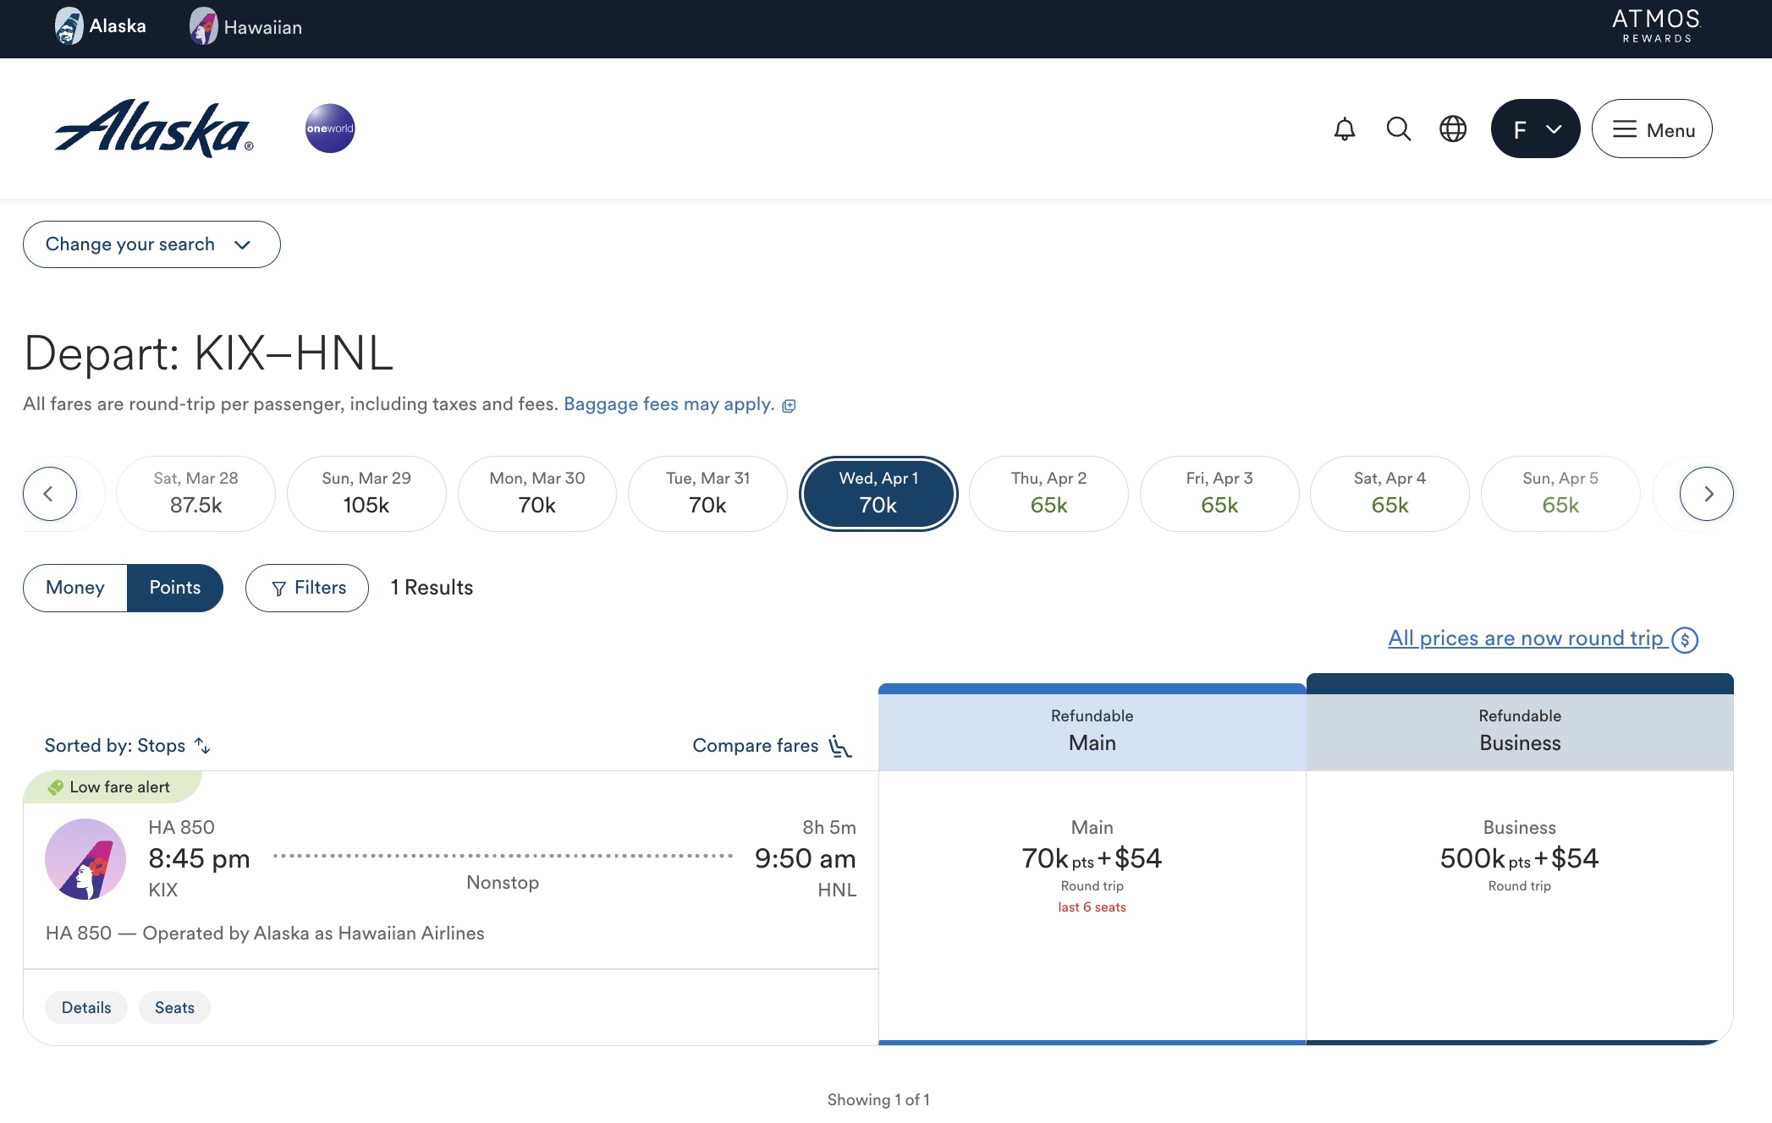Click the Hawaiian Airlines flight logo
Image resolution: width=1772 pixels, height=1123 pixels.
pyautogui.click(x=85, y=858)
